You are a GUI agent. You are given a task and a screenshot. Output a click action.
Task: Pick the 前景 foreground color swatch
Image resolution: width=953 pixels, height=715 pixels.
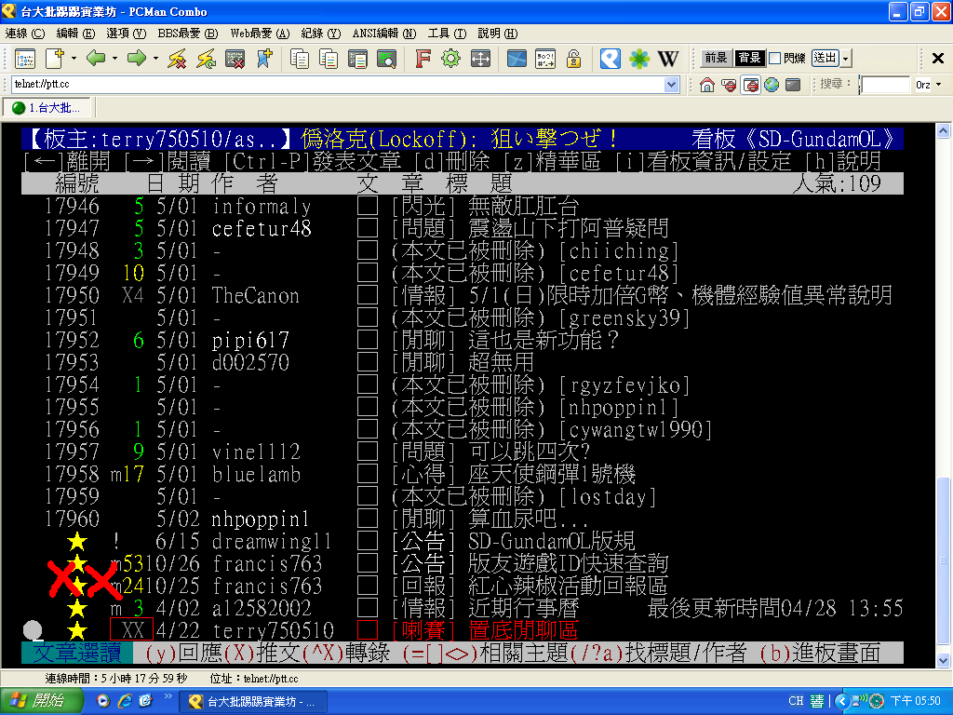(716, 58)
